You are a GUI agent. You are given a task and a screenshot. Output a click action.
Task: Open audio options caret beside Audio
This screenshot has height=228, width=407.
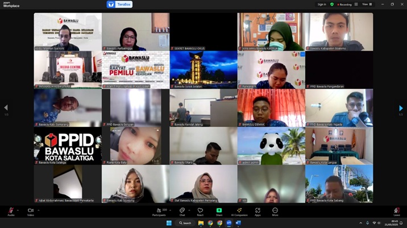18,210
